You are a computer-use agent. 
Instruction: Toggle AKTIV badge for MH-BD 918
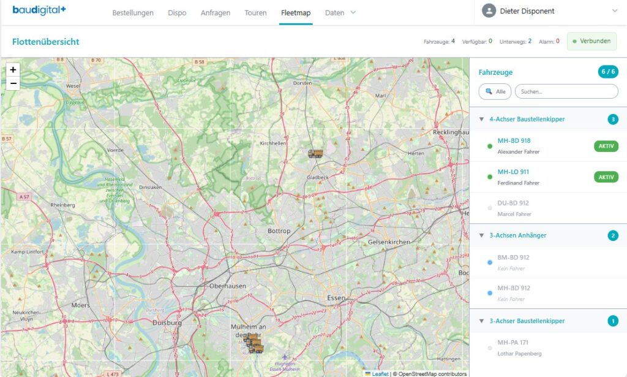click(606, 146)
